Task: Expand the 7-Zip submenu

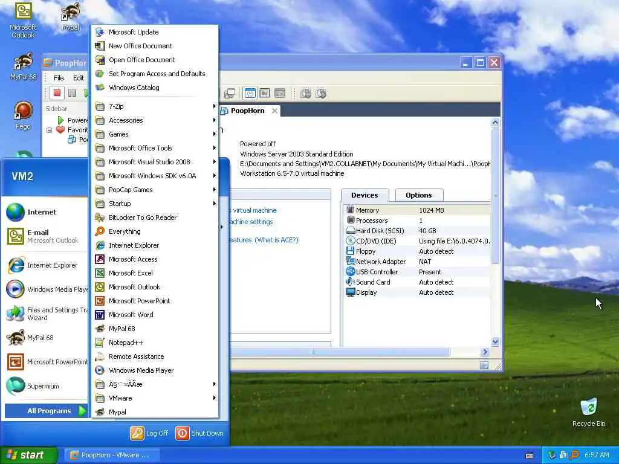Action: point(155,106)
